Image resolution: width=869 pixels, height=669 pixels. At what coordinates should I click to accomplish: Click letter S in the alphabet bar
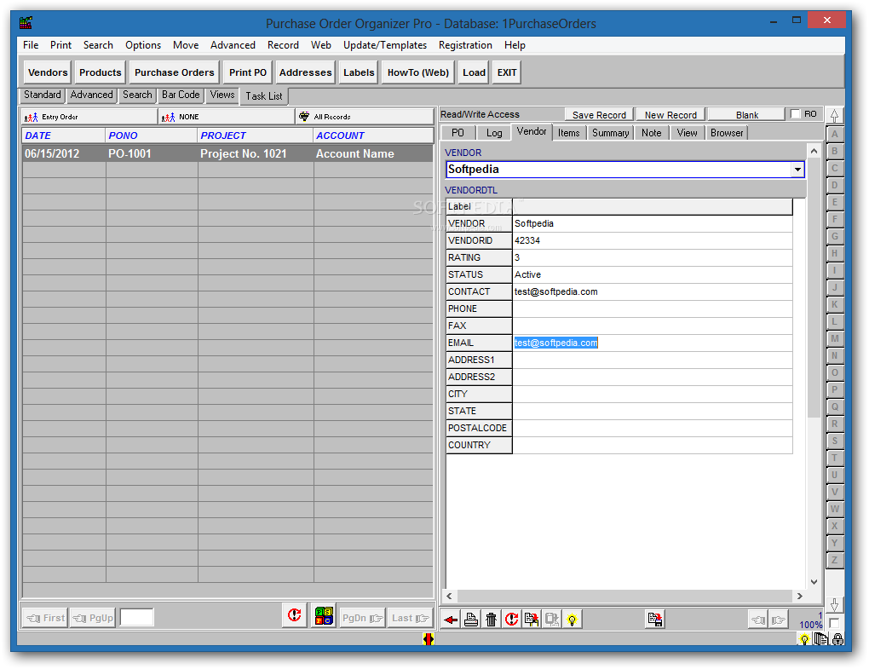point(834,441)
